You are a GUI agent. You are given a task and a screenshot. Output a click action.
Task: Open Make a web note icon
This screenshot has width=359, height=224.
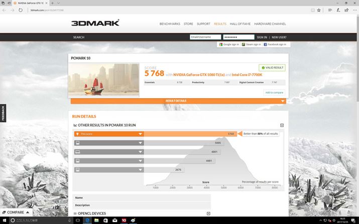pyautogui.click(x=338, y=11)
